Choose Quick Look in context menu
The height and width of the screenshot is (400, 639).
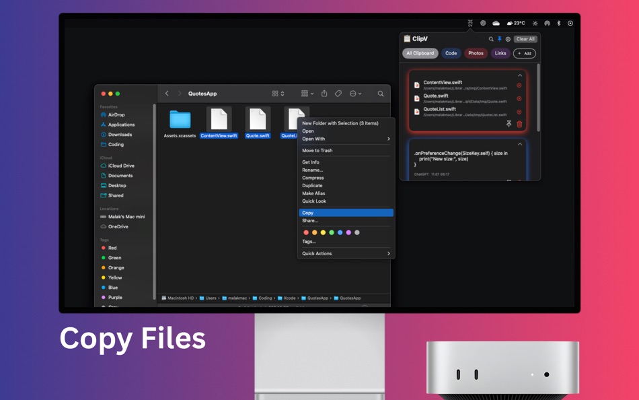(346, 201)
